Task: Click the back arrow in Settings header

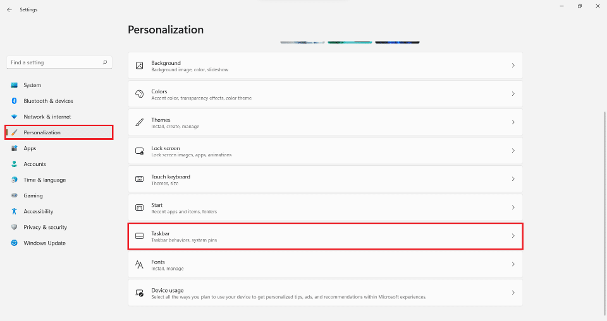Action: 9,9
